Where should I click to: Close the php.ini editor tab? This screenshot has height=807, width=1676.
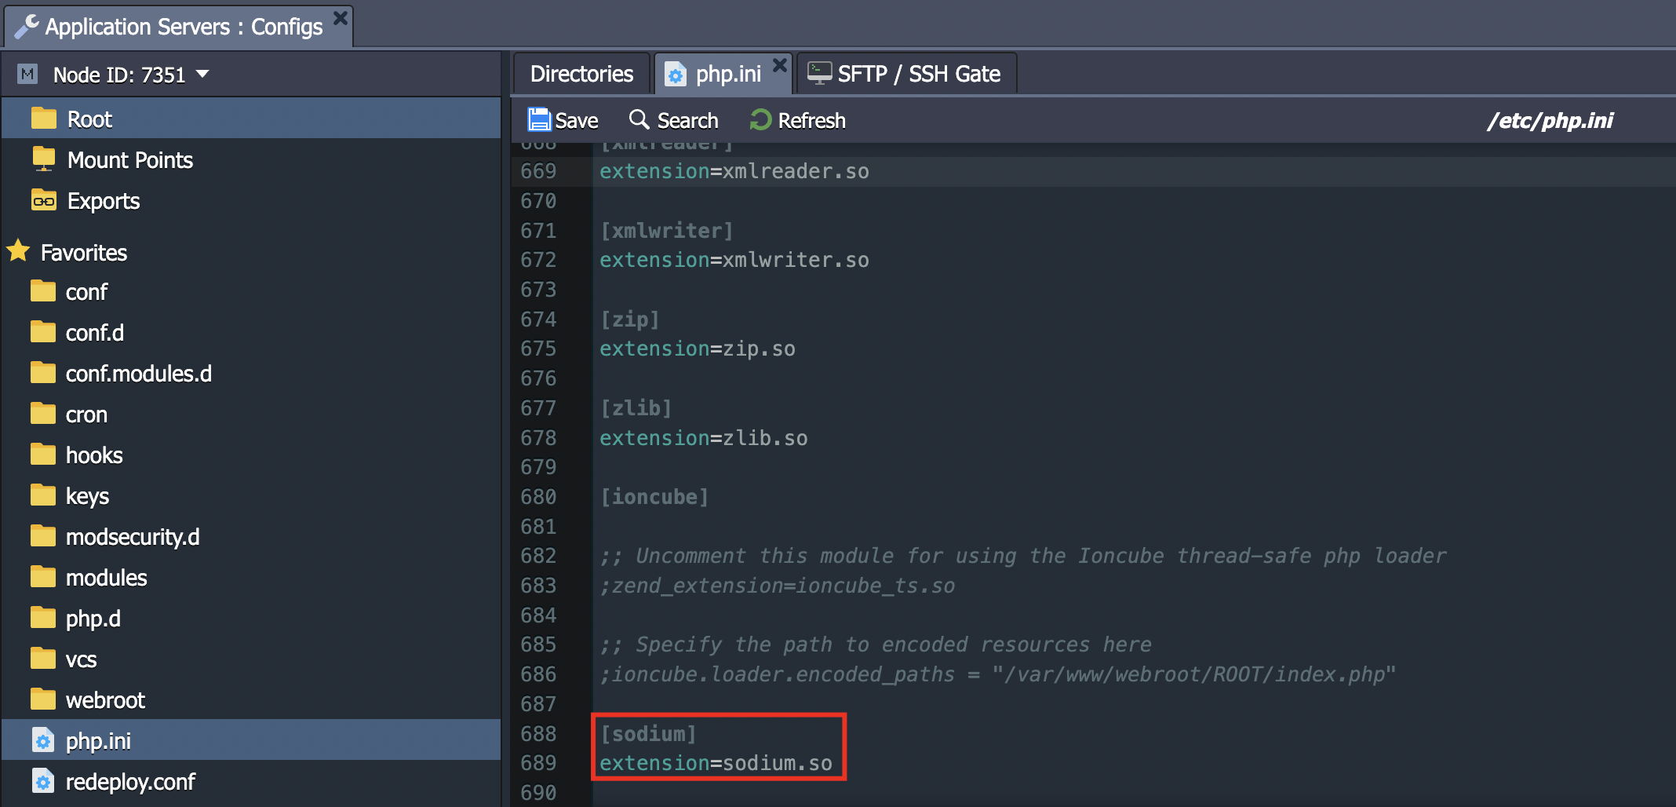click(x=779, y=65)
